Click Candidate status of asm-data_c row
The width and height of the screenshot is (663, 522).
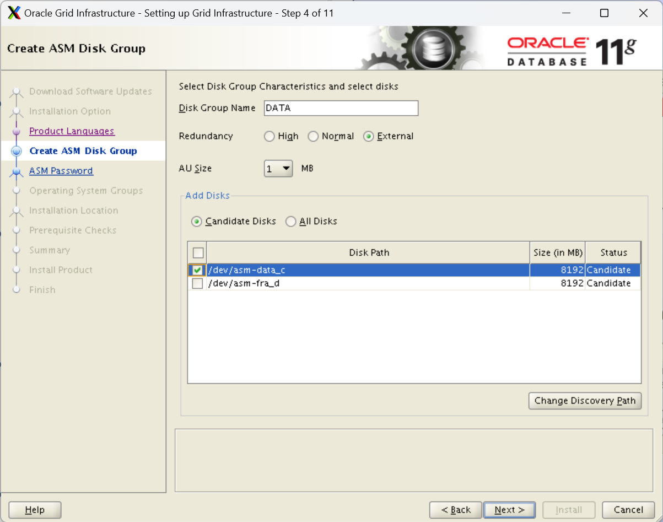(613, 270)
